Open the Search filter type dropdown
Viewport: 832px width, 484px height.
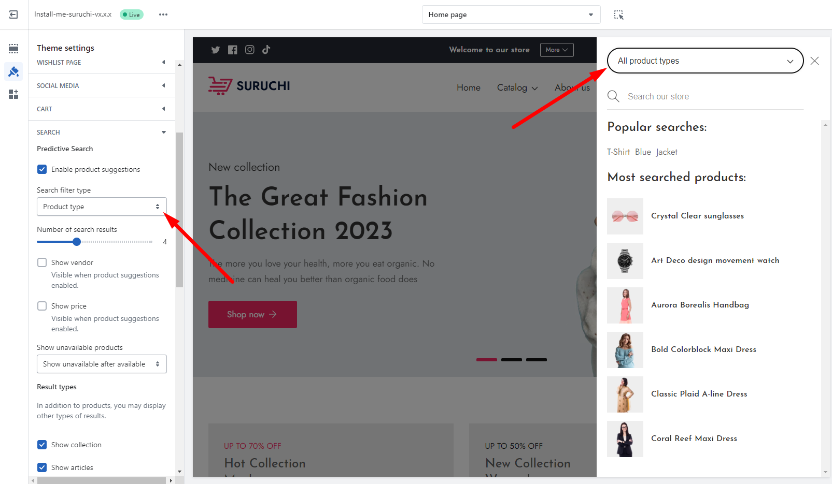[102, 207]
